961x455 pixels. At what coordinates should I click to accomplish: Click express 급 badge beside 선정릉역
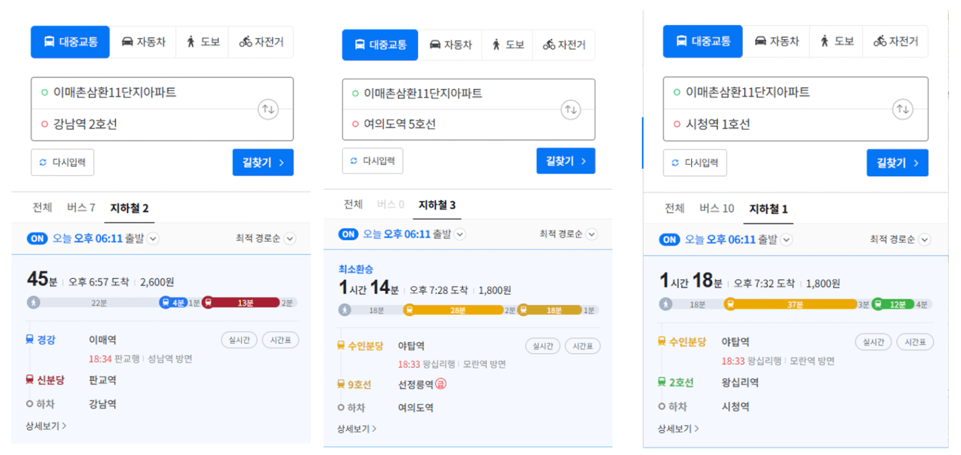pyautogui.click(x=441, y=384)
